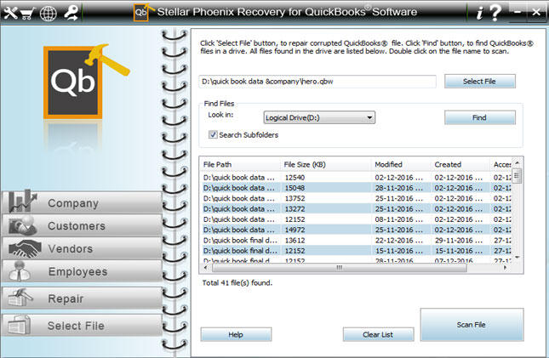Open the Customers section
The width and height of the screenshot is (549, 358).
coord(83,225)
